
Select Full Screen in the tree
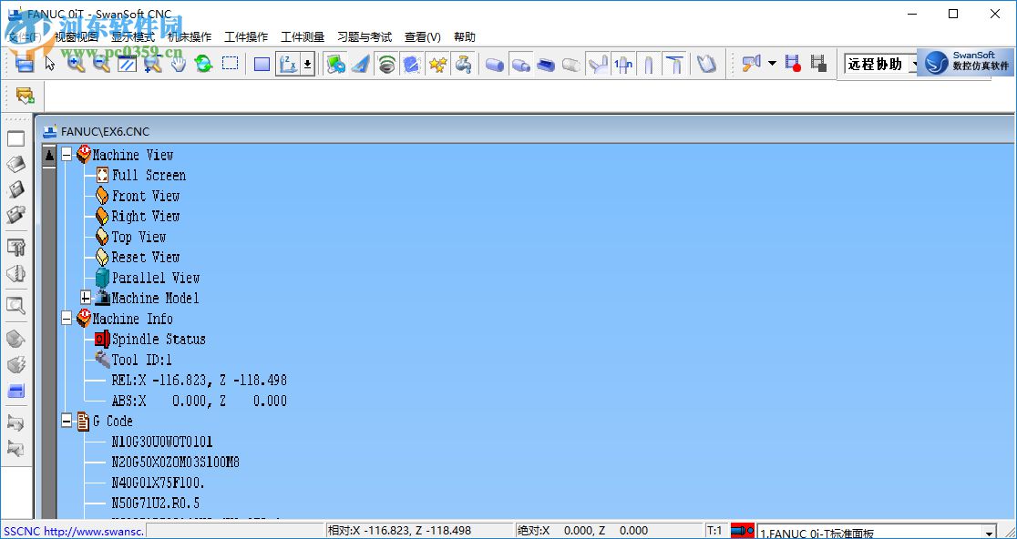tap(149, 176)
